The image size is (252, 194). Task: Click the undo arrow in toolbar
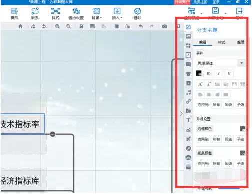pos(141,26)
